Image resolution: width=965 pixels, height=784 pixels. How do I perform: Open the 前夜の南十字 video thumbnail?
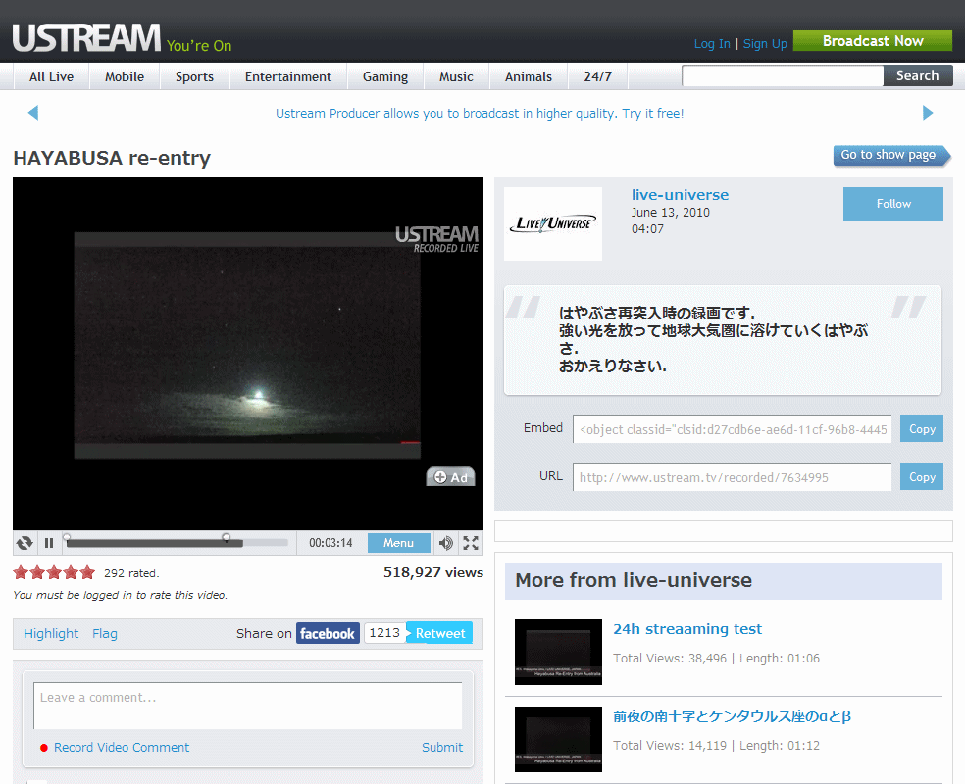(x=558, y=739)
